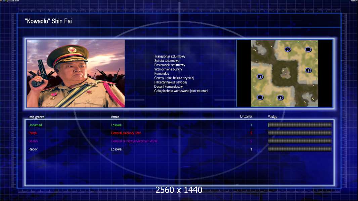
Task: Click team number in the Unnamed row
Action: (251, 125)
